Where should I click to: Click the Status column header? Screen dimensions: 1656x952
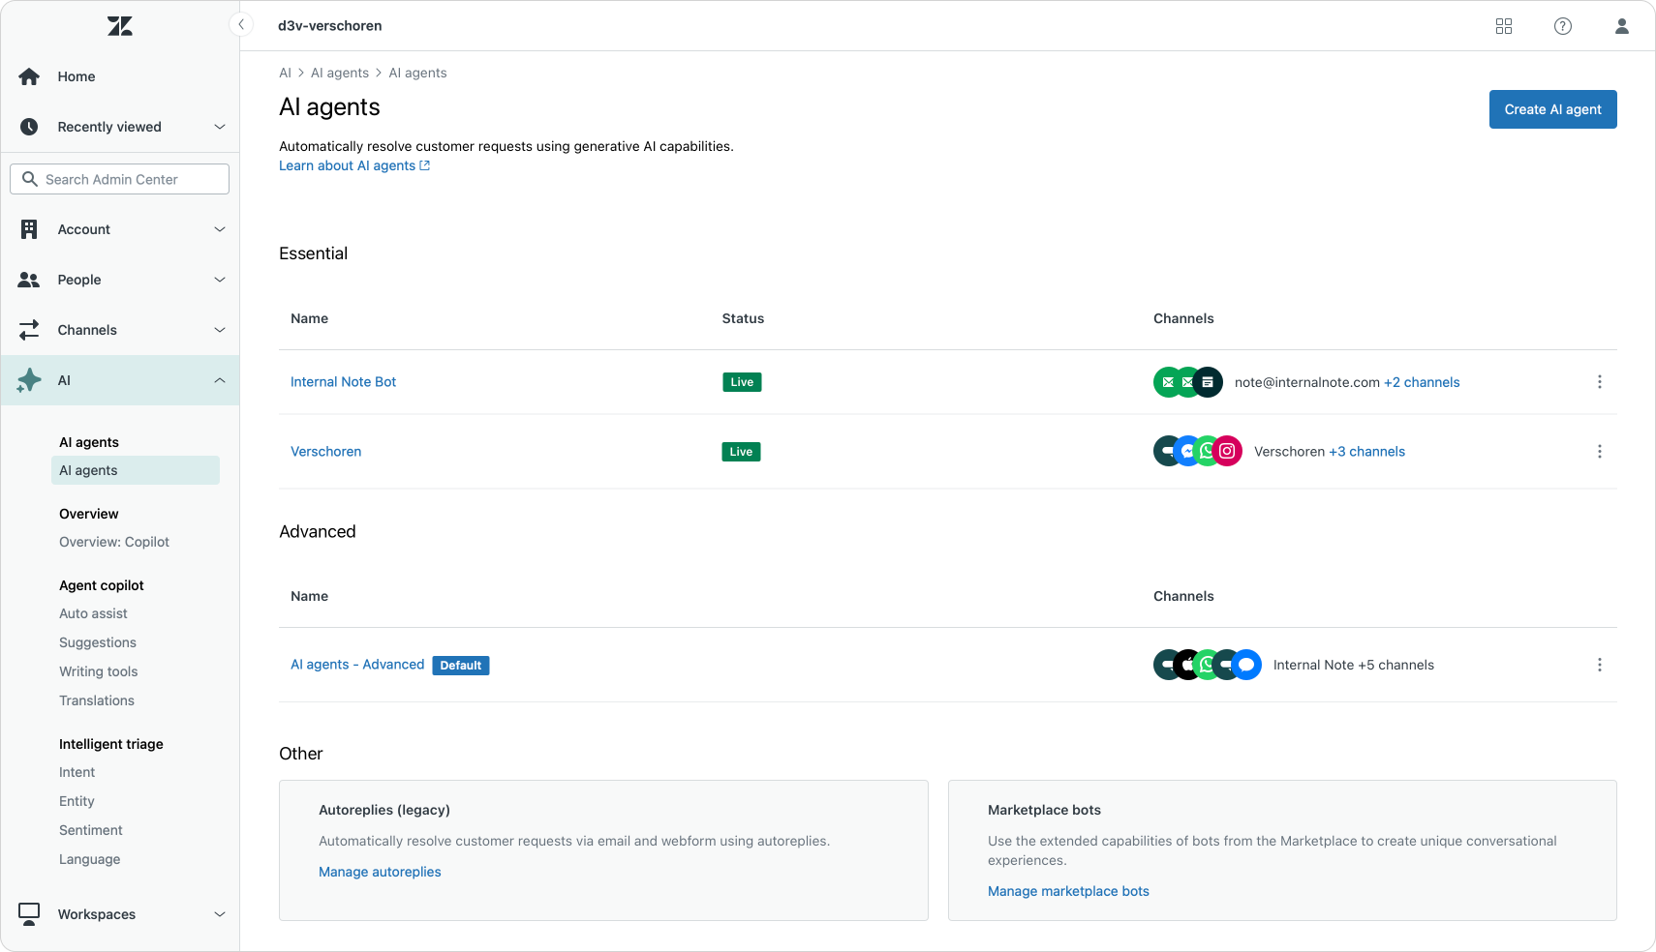pos(743,318)
